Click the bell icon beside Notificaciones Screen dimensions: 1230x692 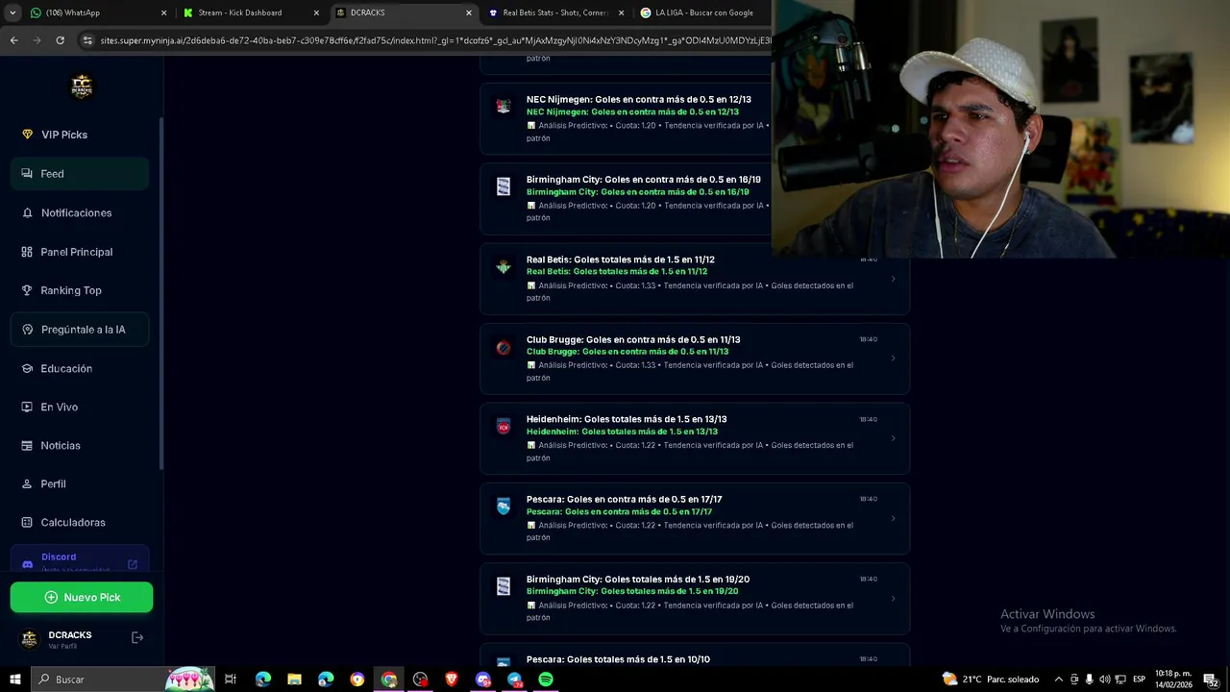[27, 212]
